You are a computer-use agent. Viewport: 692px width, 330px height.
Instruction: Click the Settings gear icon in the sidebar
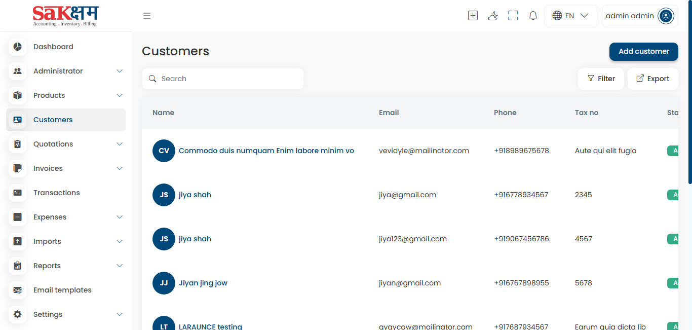[x=18, y=314]
